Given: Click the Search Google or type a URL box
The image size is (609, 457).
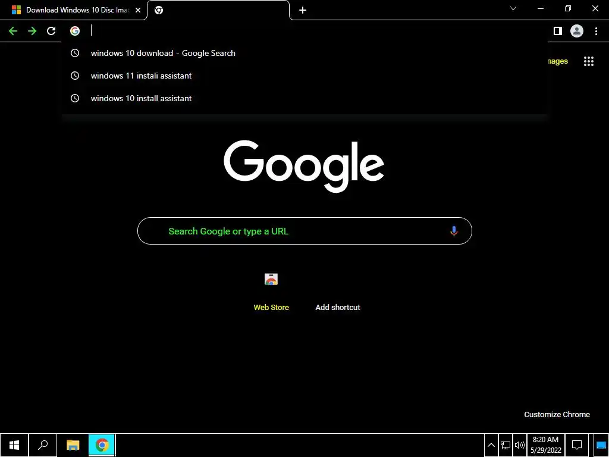Looking at the screenshot, I should click(x=305, y=231).
